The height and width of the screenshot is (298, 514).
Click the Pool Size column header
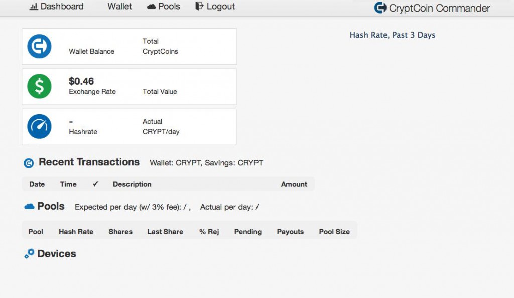pos(334,231)
